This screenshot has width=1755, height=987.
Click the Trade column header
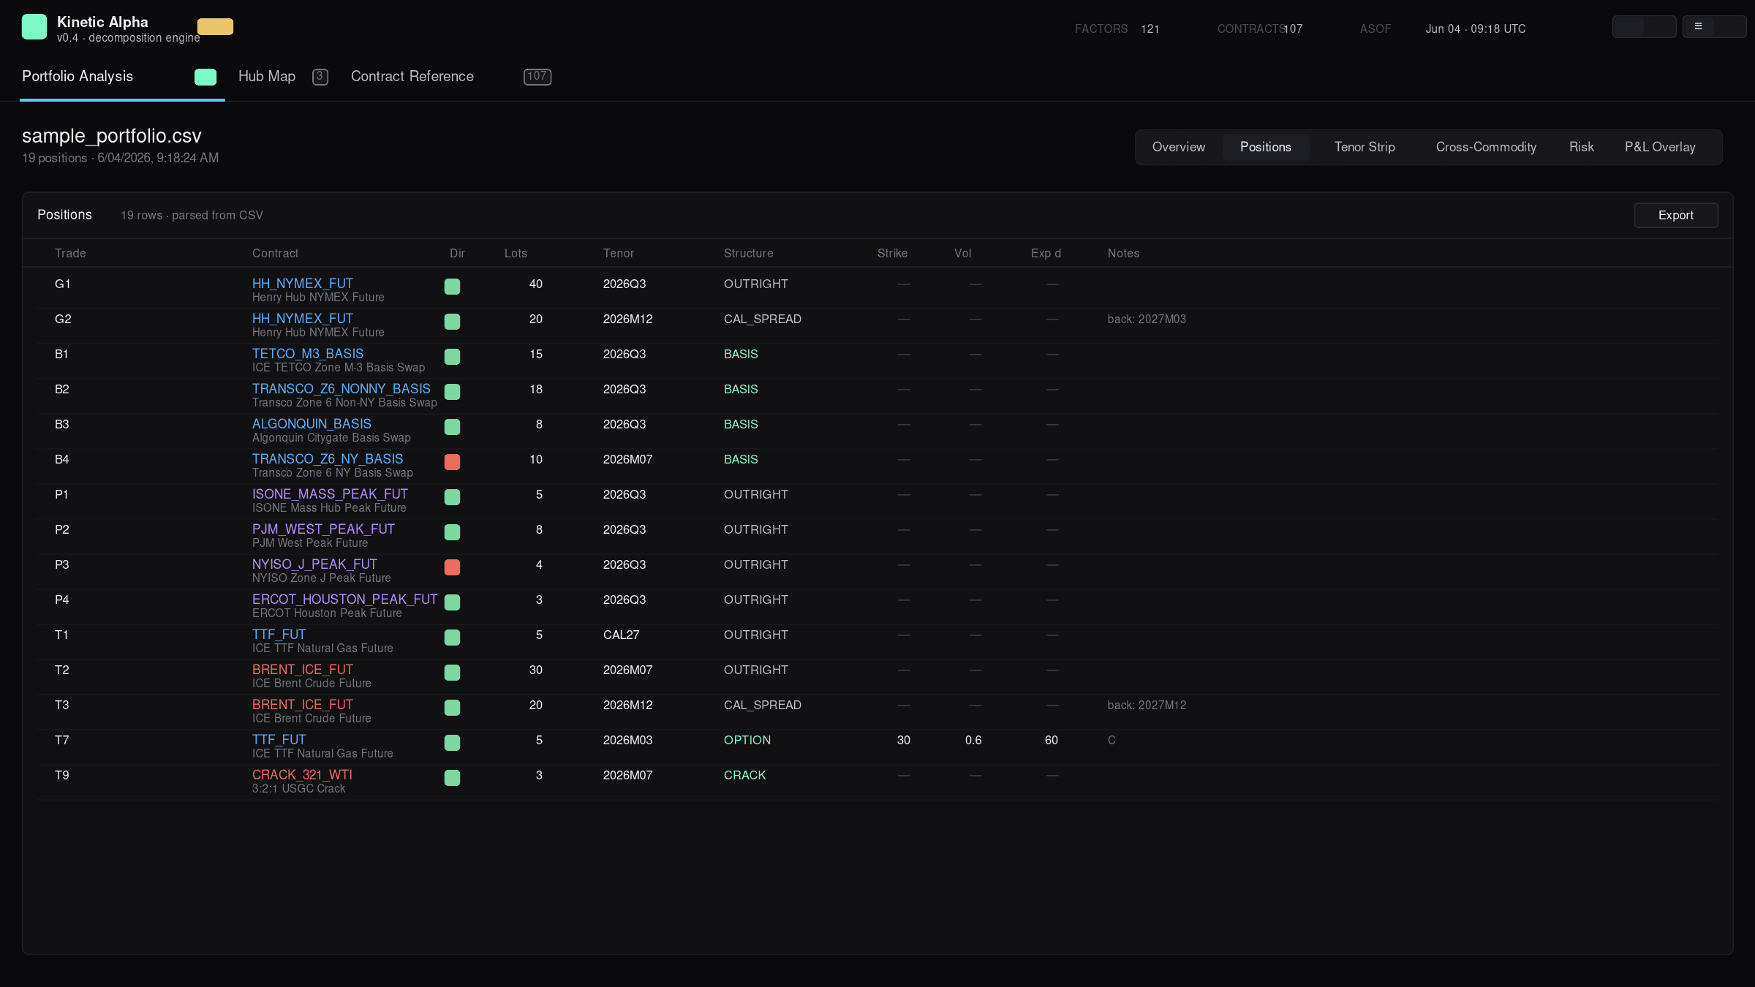click(x=70, y=254)
